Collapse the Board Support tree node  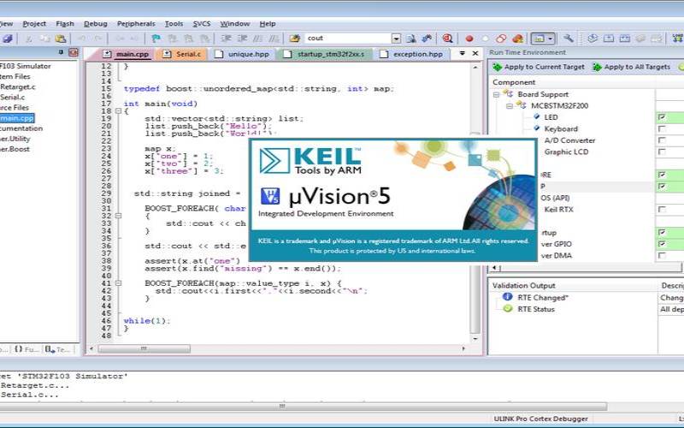tap(496, 94)
